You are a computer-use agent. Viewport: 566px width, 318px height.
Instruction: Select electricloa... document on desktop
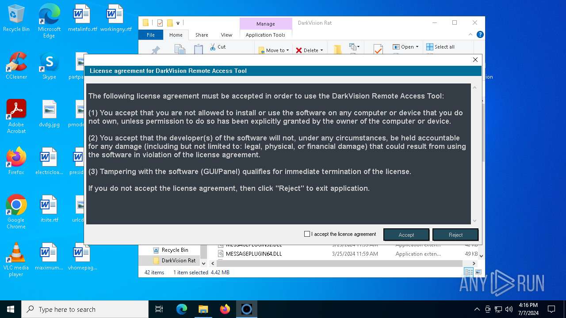(x=49, y=161)
